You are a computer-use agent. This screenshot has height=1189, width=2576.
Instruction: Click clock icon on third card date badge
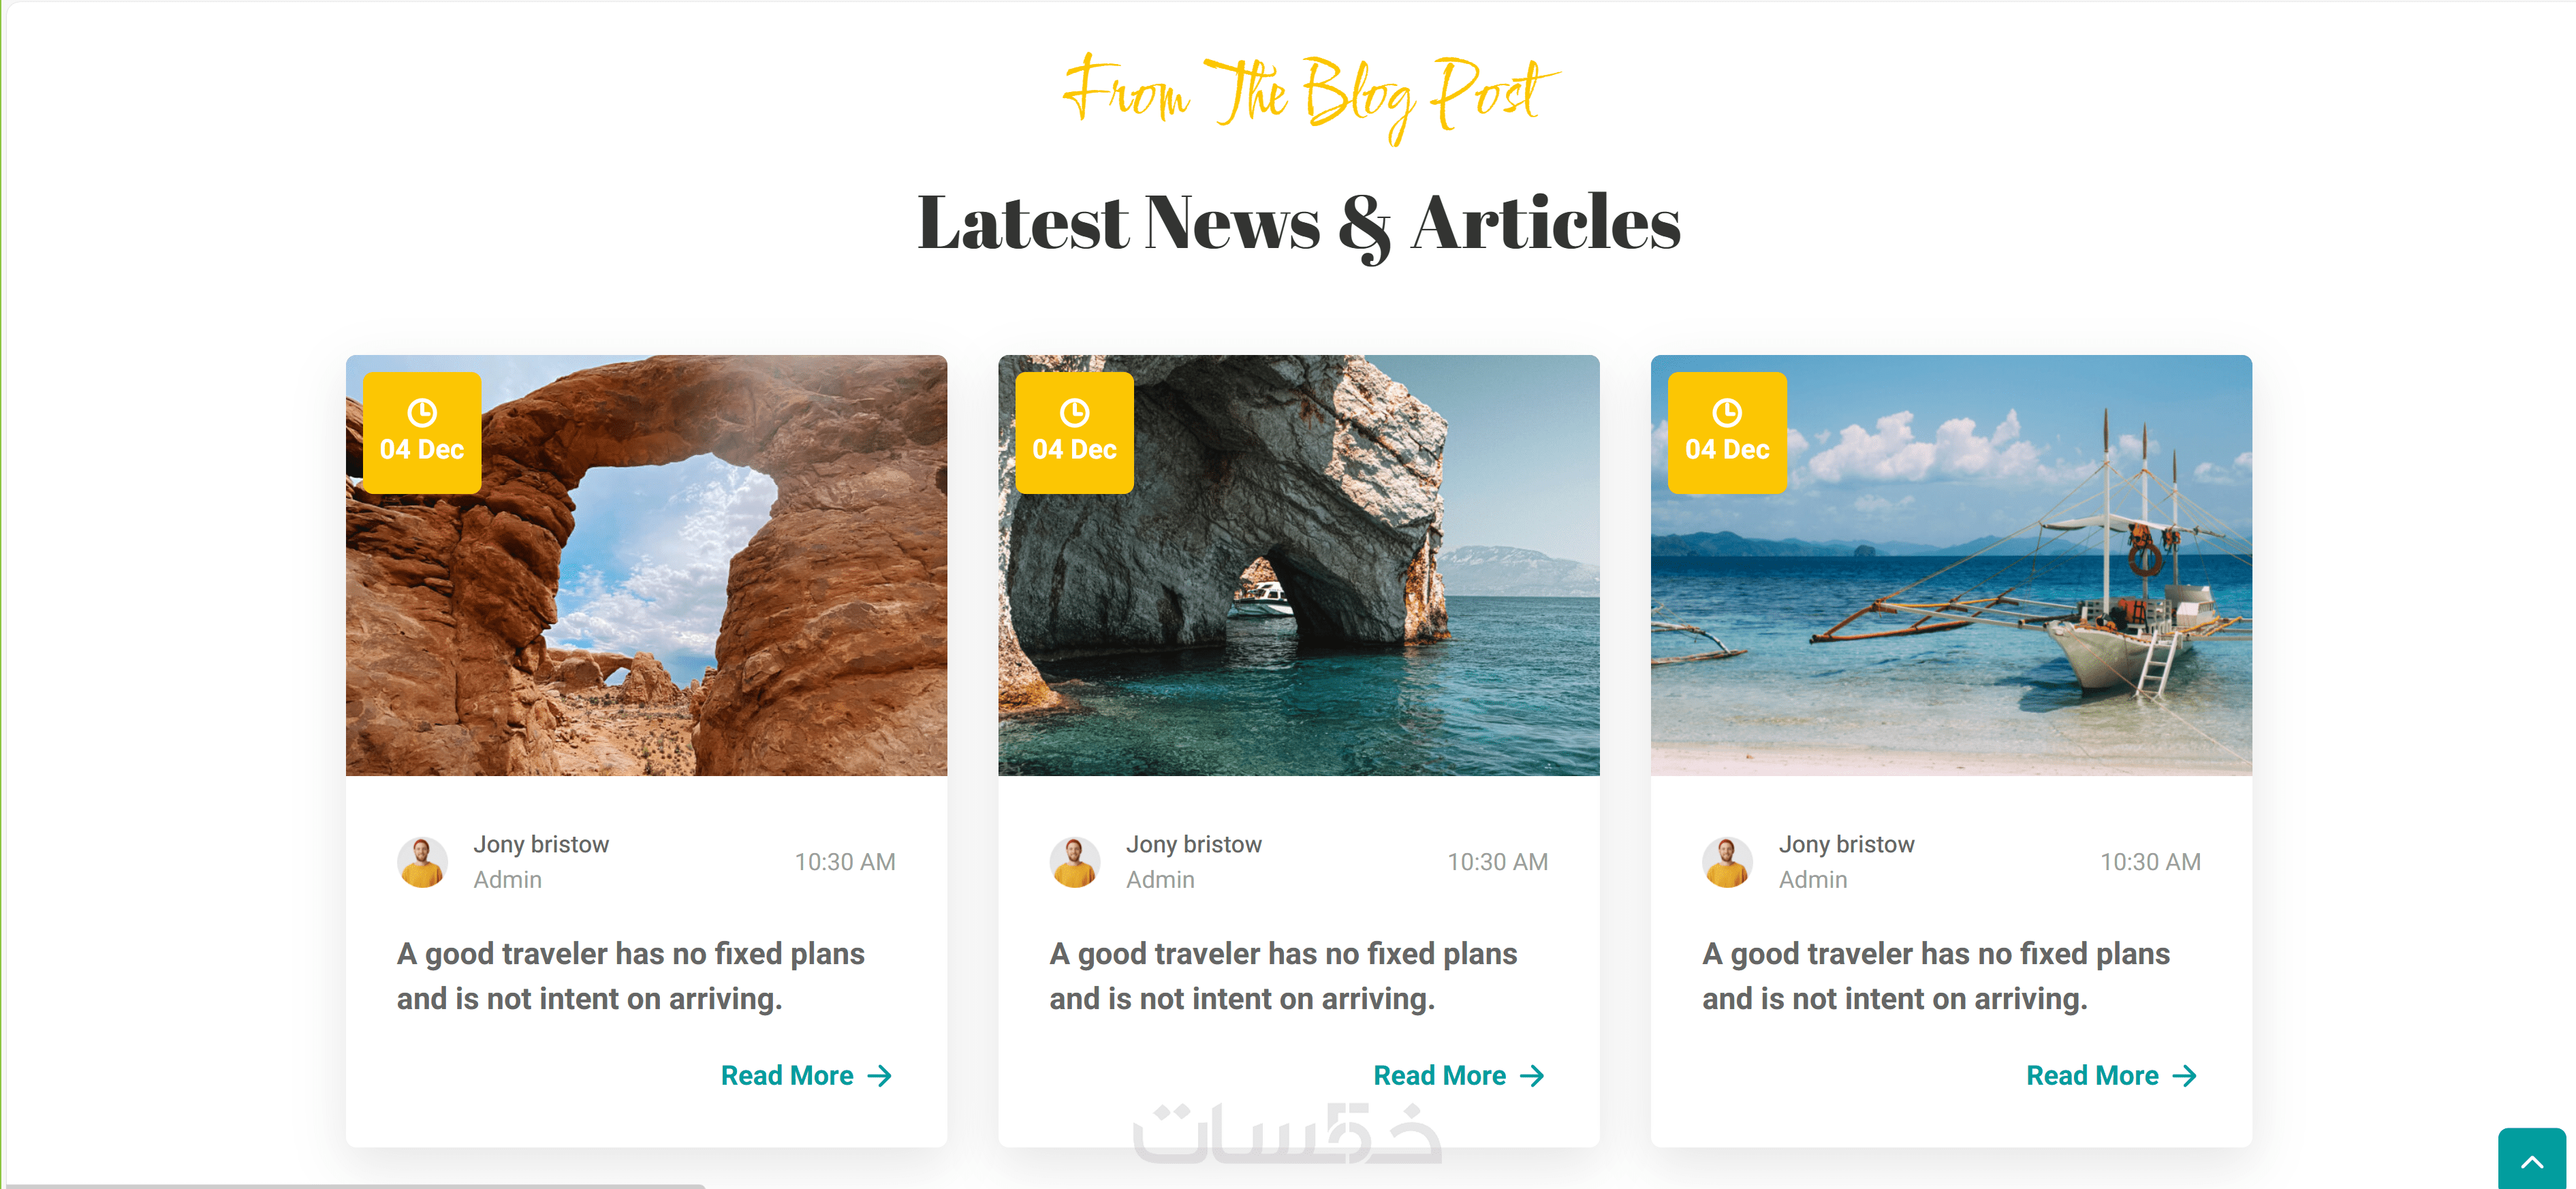coord(1727,412)
